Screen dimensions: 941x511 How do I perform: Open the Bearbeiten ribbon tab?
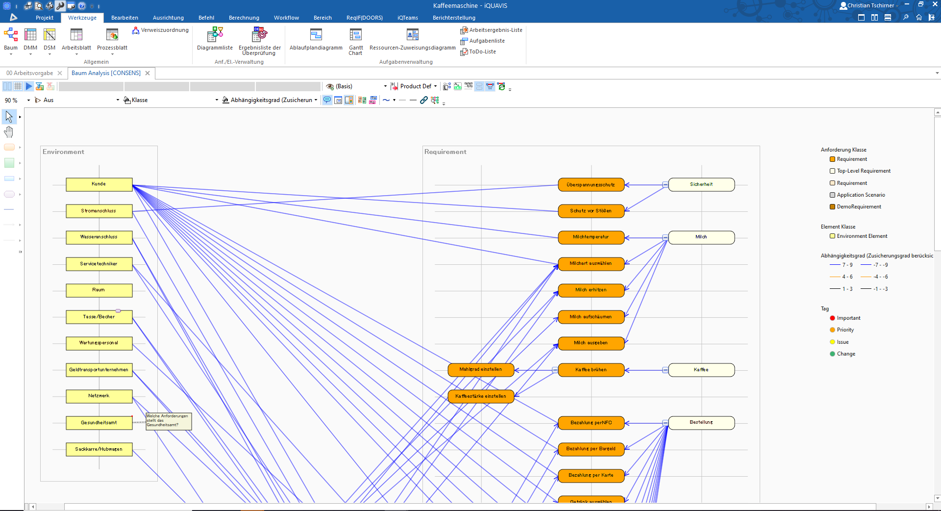pyautogui.click(x=124, y=18)
